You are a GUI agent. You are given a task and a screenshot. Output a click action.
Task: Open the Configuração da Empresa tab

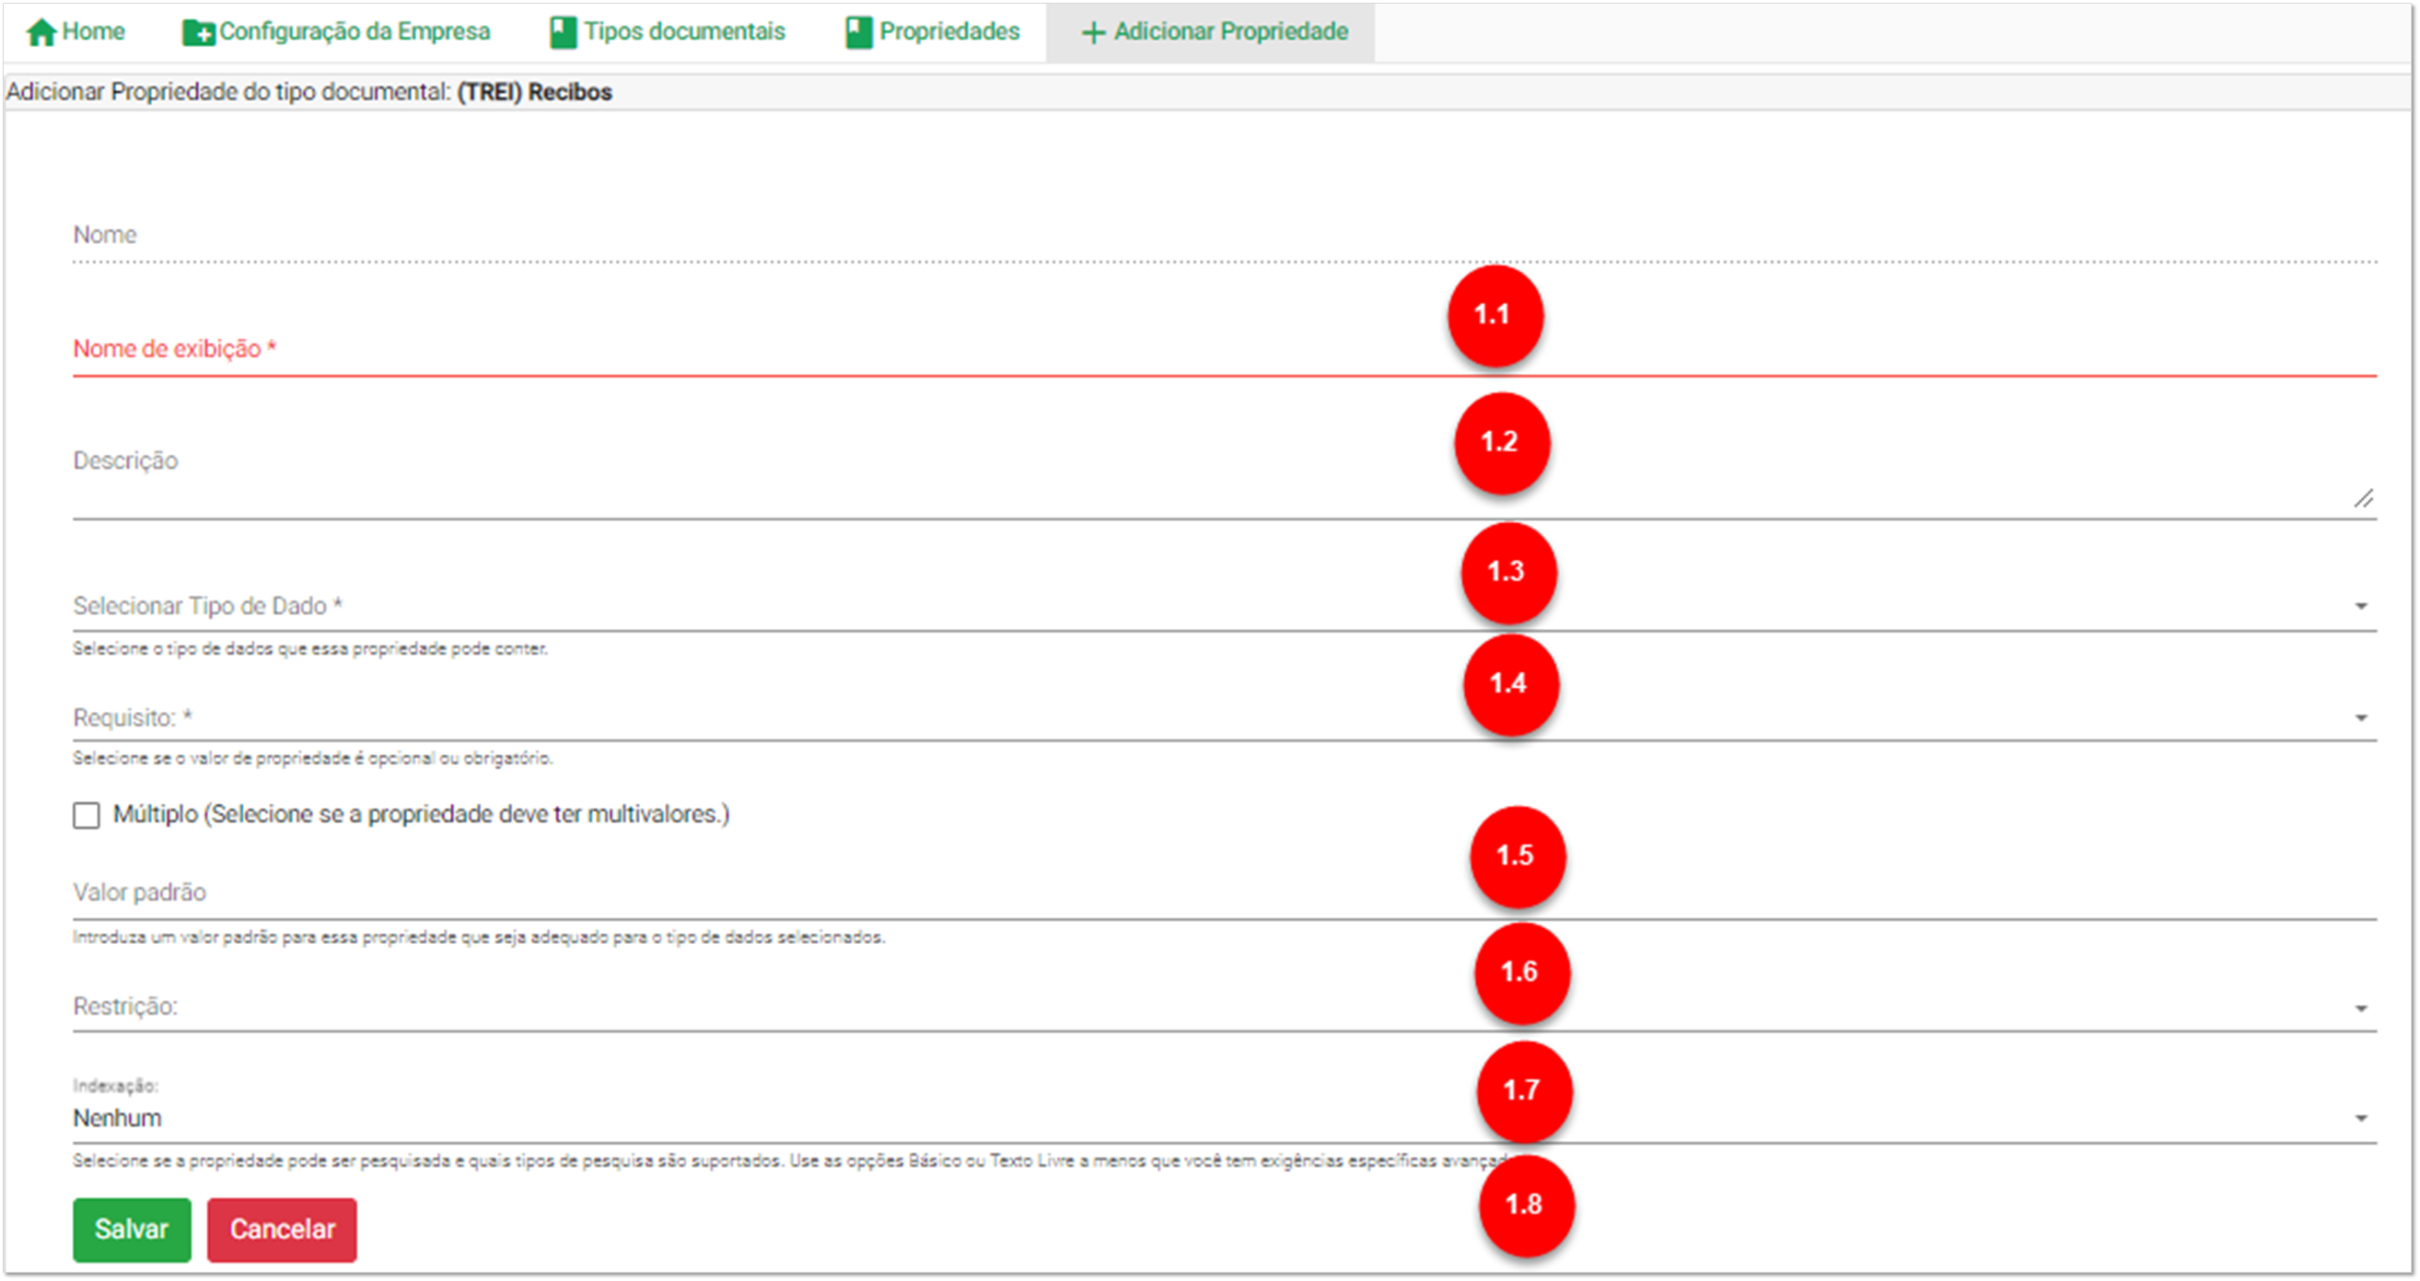click(336, 32)
